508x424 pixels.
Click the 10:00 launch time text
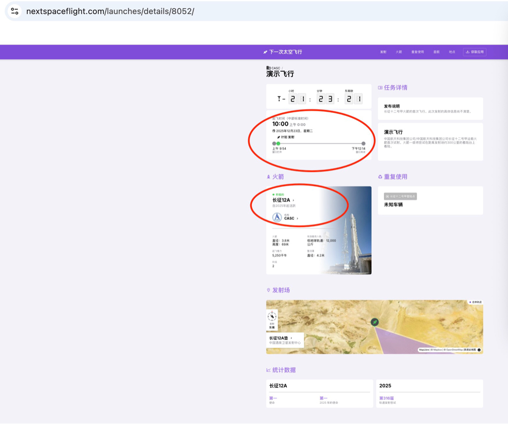coord(280,124)
